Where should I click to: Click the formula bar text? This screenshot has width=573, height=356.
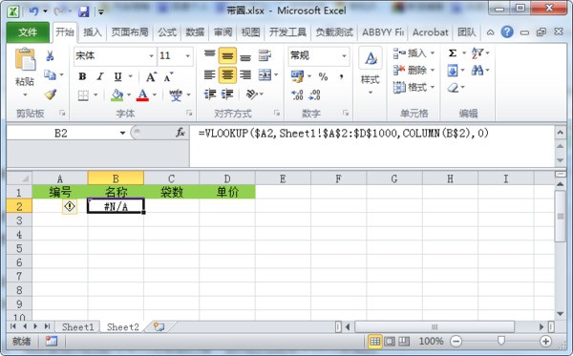[344, 134]
